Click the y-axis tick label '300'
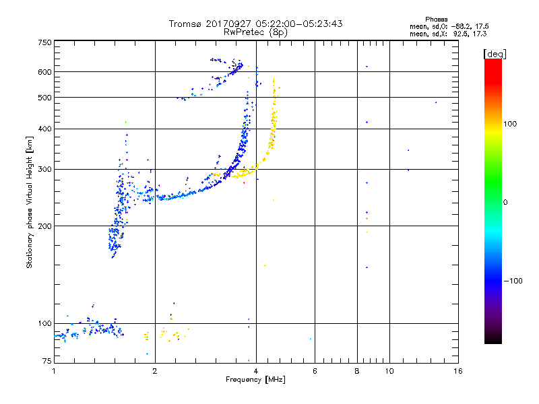This screenshot has width=539, height=404. (x=44, y=170)
